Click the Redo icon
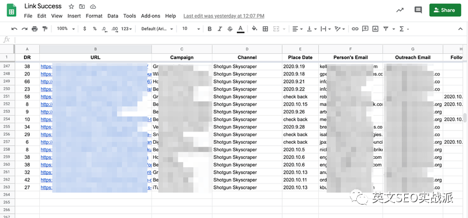Image resolution: width=468 pixels, height=218 pixels. click(25, 29)
